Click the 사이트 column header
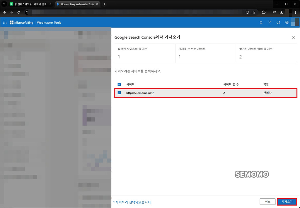The width and height of the screenshot is (300, 208). click(130, 84)
